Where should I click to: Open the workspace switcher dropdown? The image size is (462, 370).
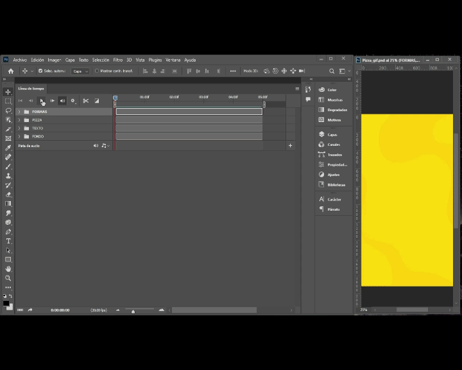tap(345, 71)
